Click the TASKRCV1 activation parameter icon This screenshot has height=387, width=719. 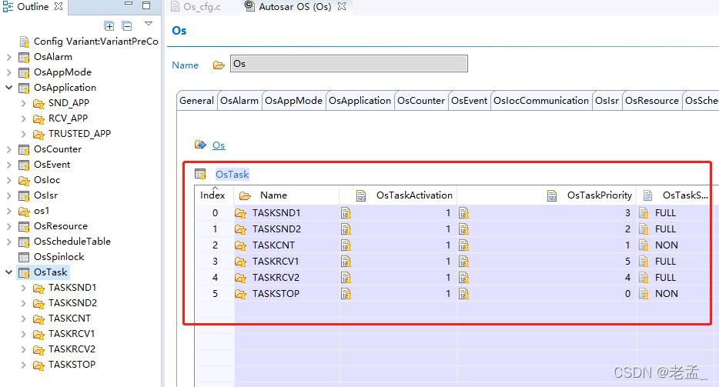346,262
